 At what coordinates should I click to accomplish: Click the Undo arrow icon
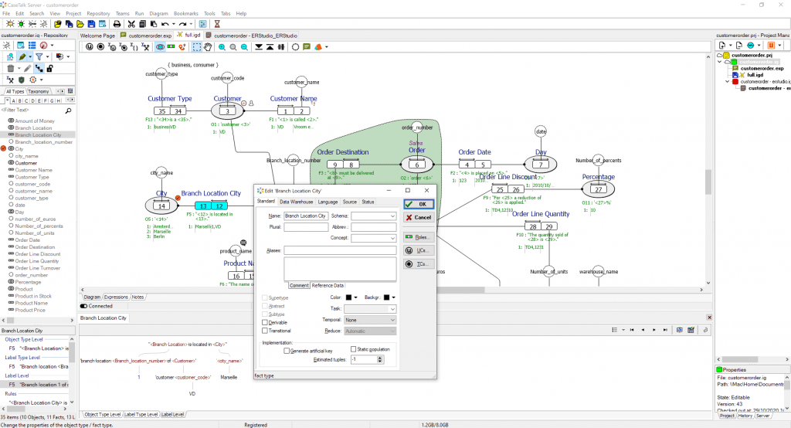(165, 24)
